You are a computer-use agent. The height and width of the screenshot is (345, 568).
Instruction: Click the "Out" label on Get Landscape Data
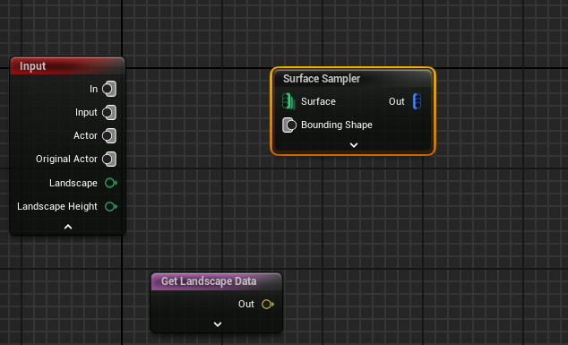point(246,304)
